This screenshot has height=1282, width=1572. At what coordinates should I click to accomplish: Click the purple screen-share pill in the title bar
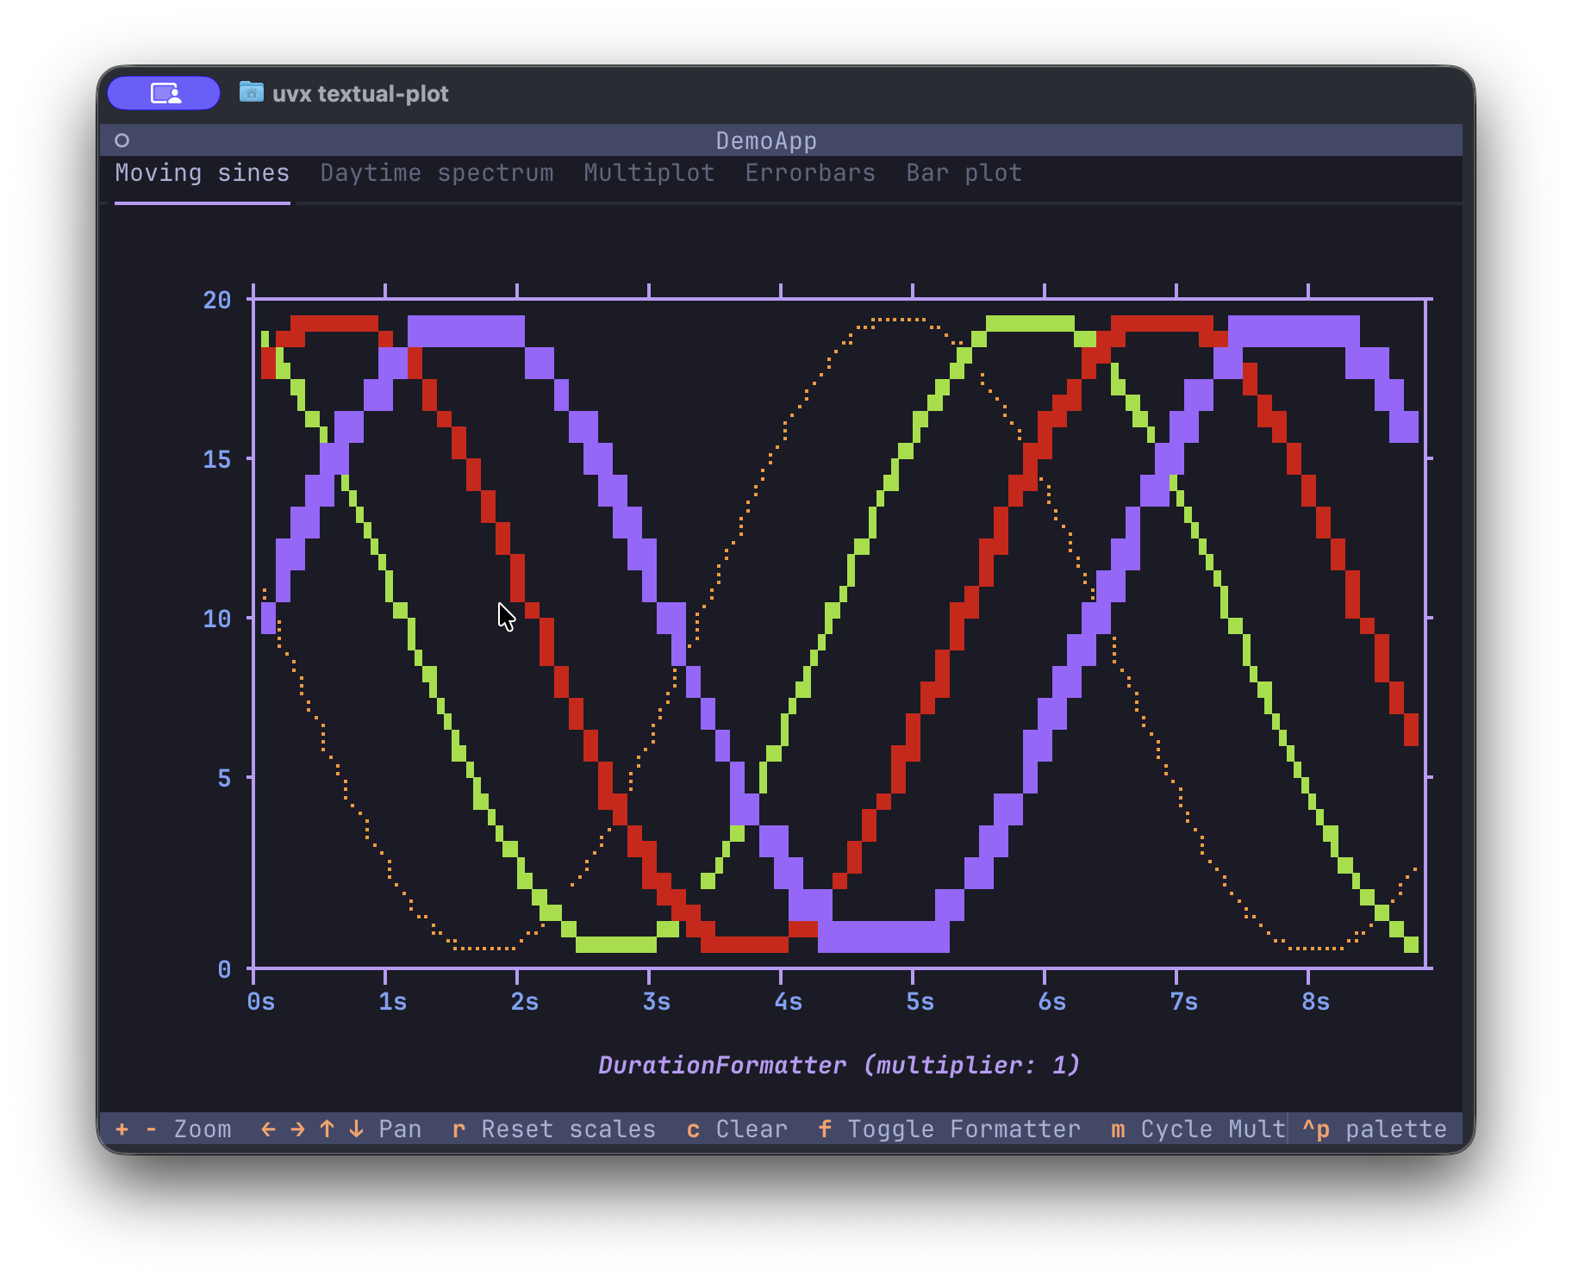point(163,93)
